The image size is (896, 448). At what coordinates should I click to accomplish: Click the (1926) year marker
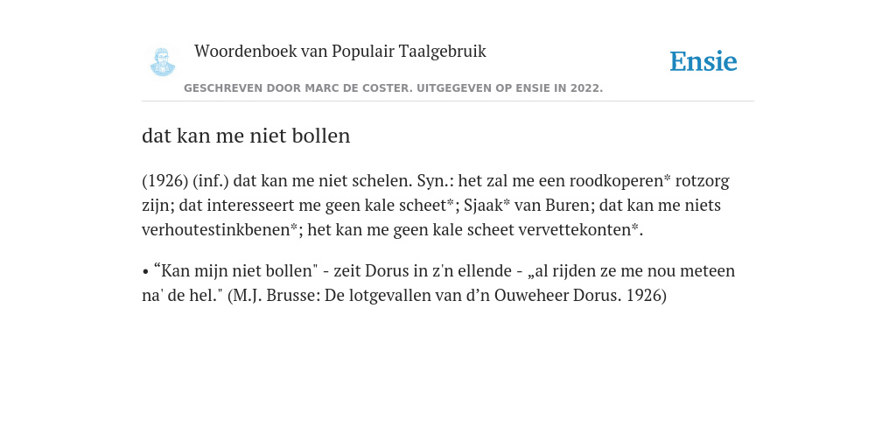(x=165, y=180)
